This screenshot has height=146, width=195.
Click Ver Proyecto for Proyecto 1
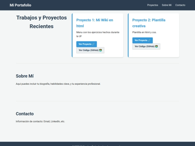pyautogui.click(x=87, y=44)
